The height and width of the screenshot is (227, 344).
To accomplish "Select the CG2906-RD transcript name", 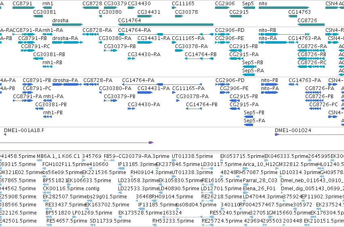I will coord(230,30).
